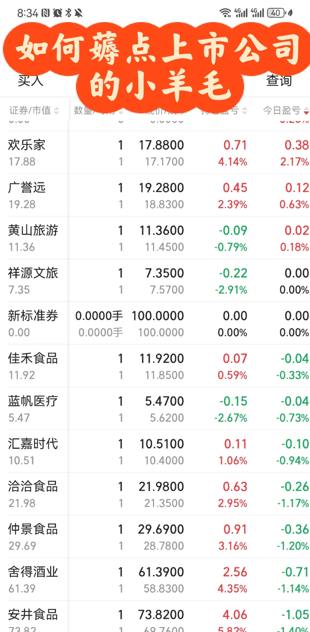The height and width of the screenshot is (632, 310).
Task: Tap the 4.14% holding profit percentage
Action: tap(232, 162)
